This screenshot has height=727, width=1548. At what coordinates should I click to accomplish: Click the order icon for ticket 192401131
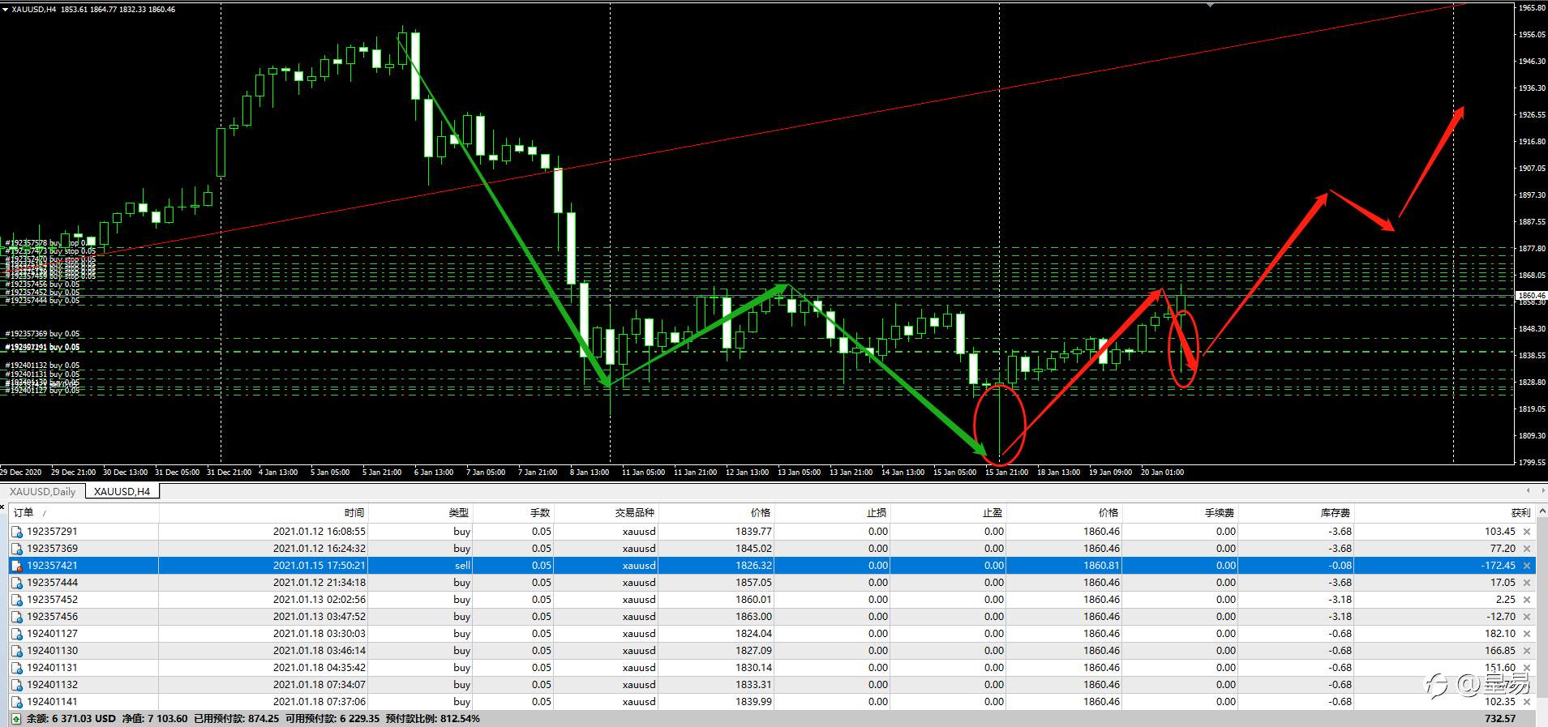(17, 668)
